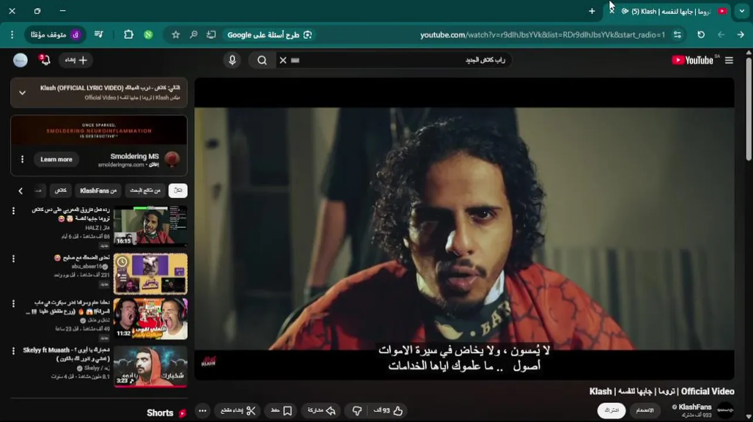The height and width of the screenshot is (422, 753).
Task: Go back with the browser left-pointing arrow
Action: pyautogui.click(x=721, y=35)
